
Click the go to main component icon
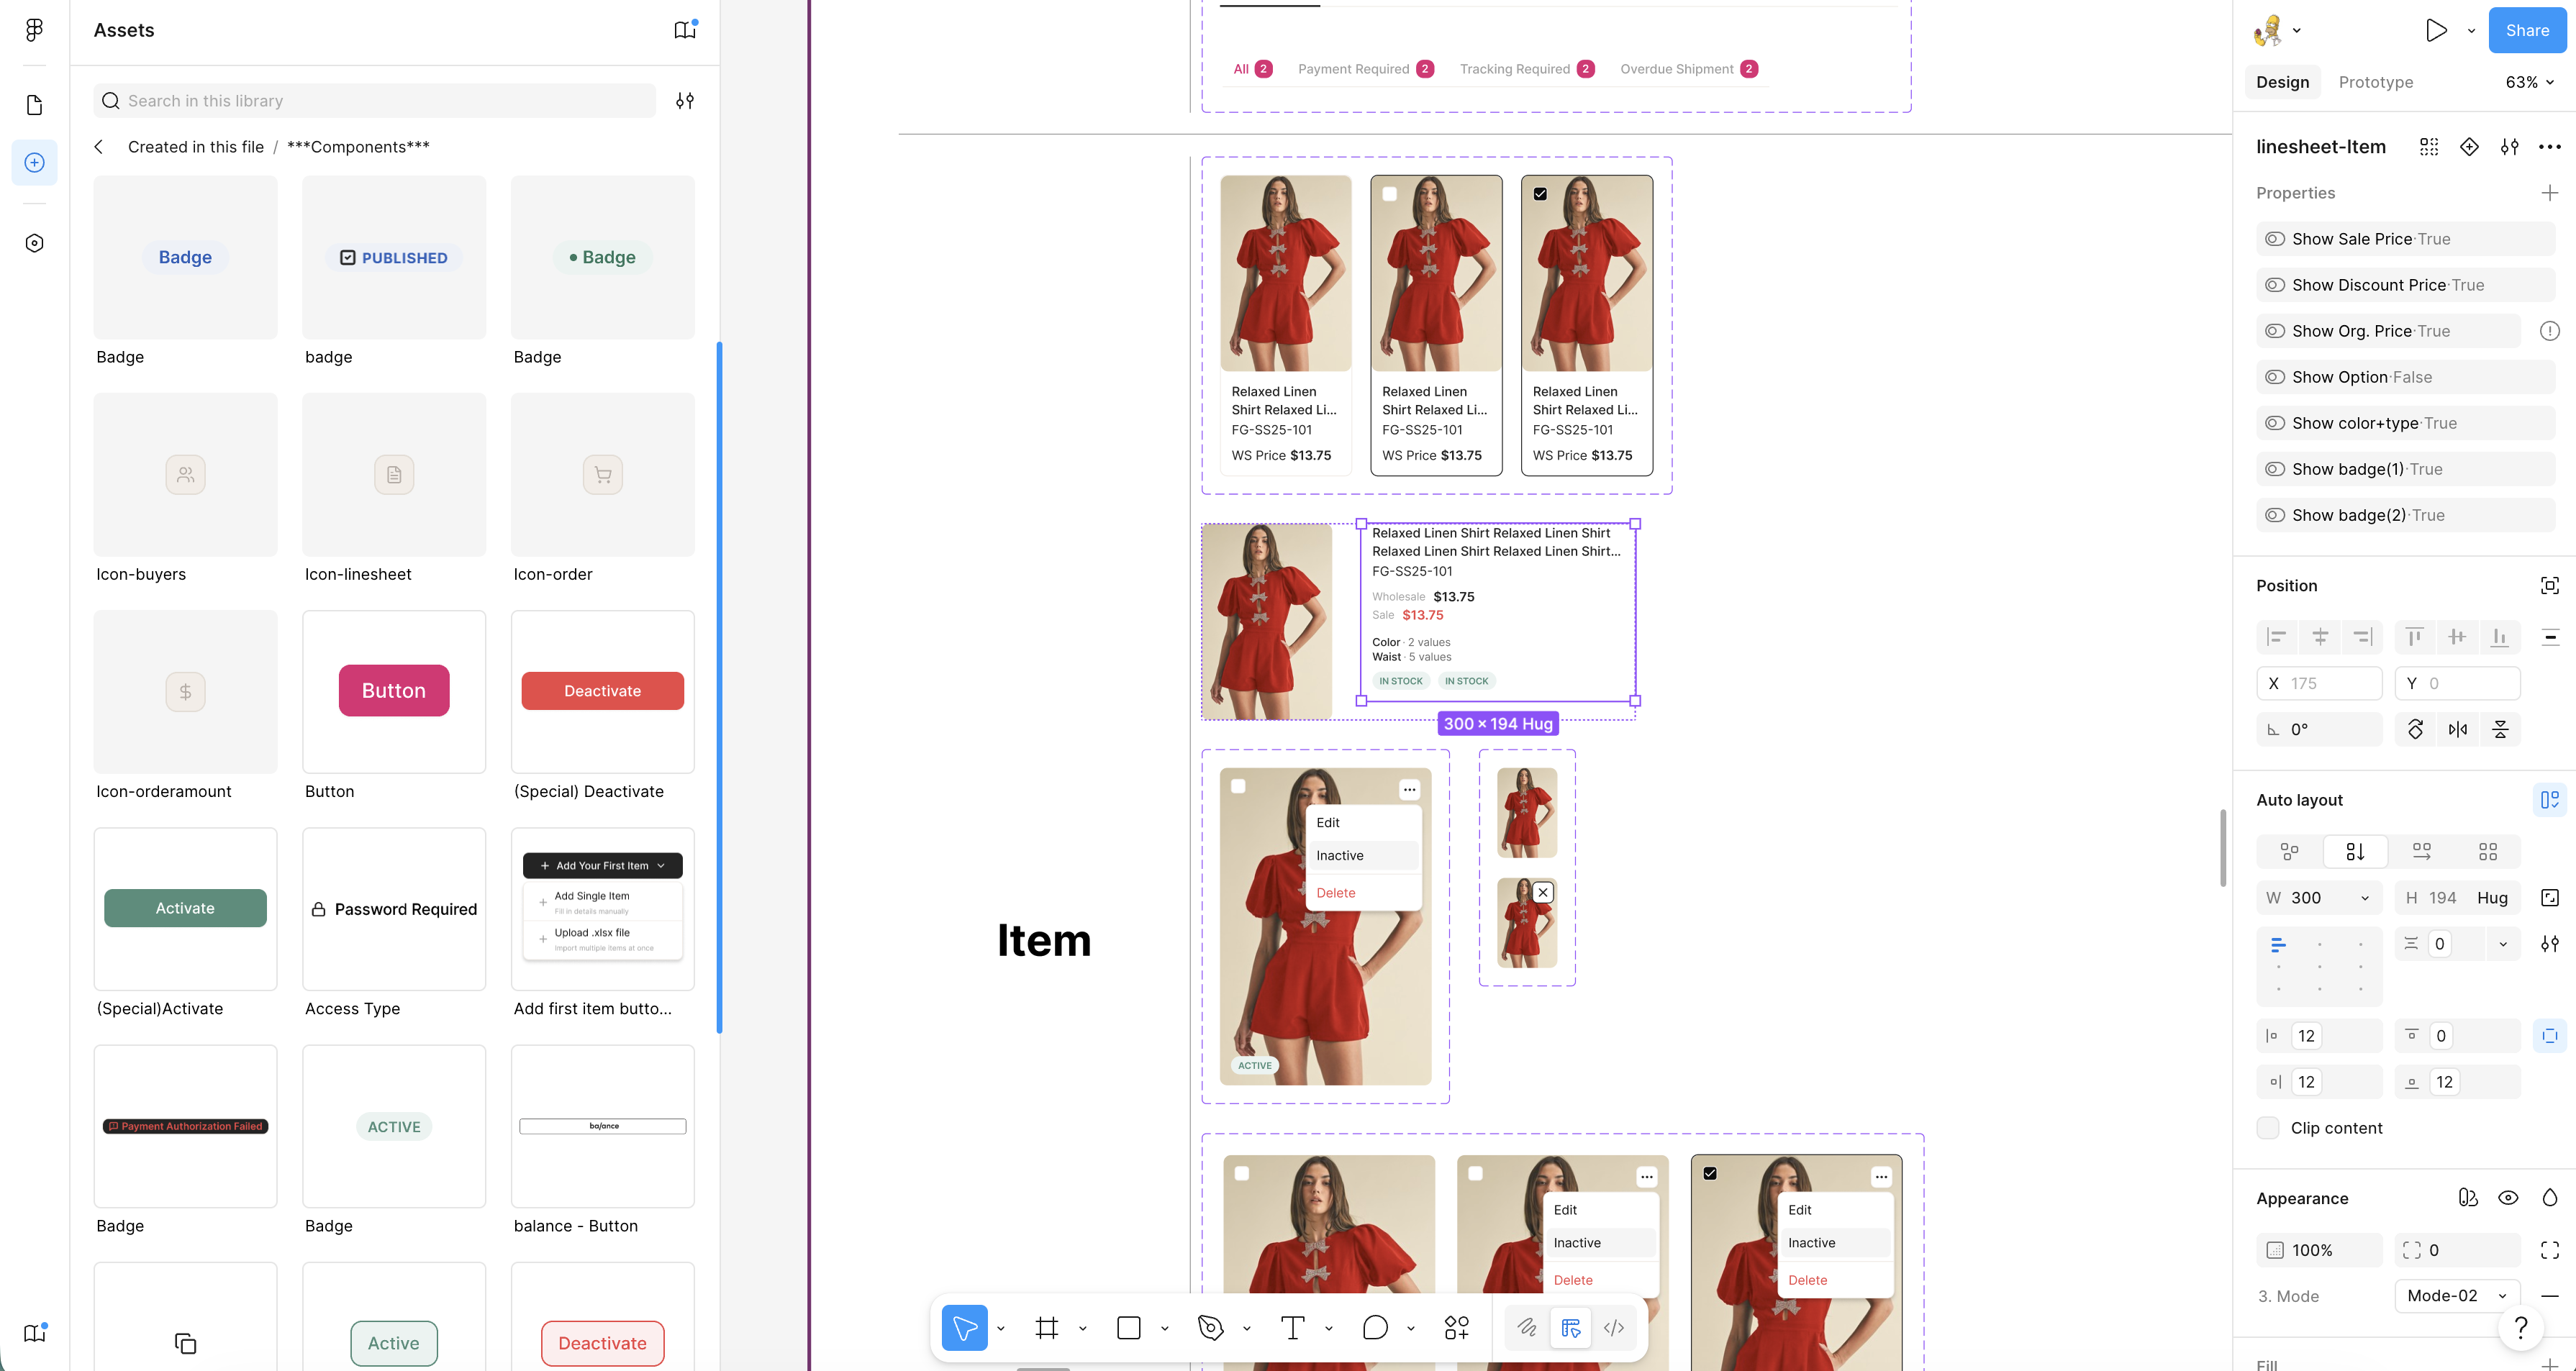(2469, 147)
